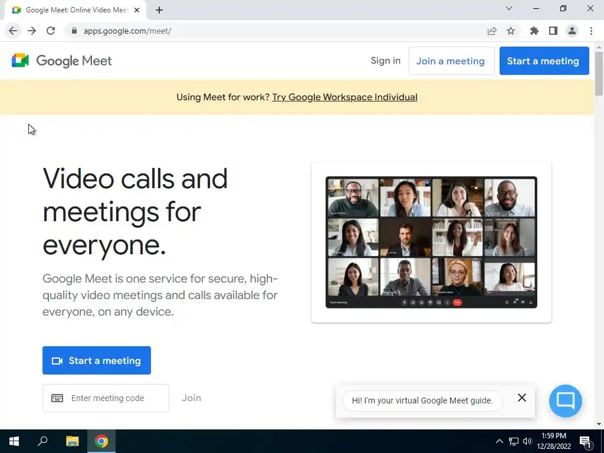Screen dimensions: 604x453
Task: Click Start a meeting header button
Action: (544, 61)
